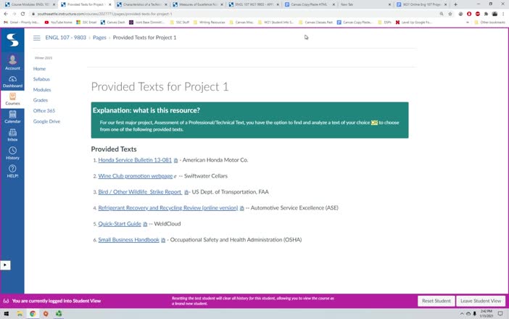Click the college logo at top of sidebar

coord(12,40)
